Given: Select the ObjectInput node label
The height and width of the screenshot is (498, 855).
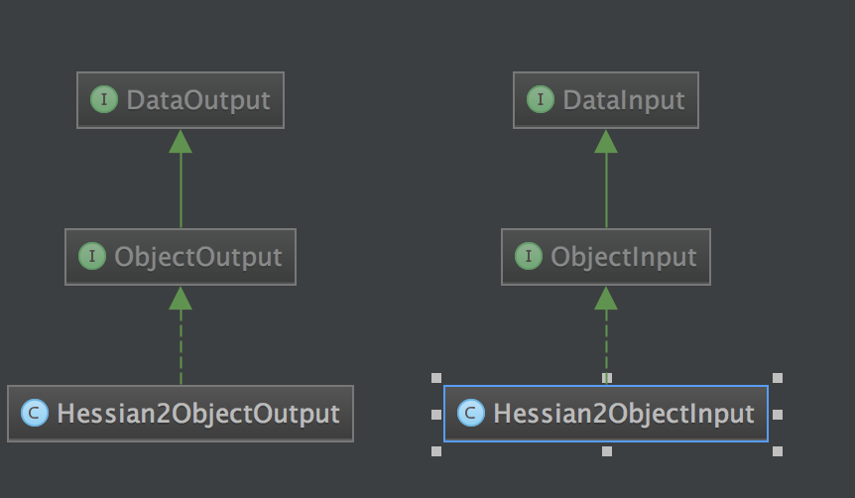Looking at the screenshot, I should tap(624, 257).
